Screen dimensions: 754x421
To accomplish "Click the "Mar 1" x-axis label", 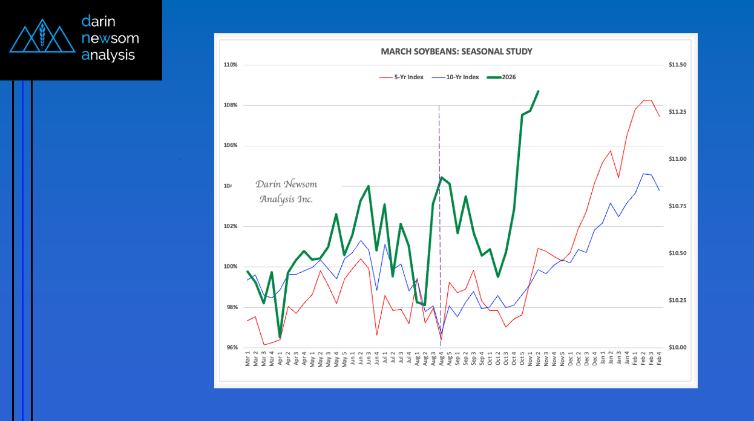I will 248,361.
